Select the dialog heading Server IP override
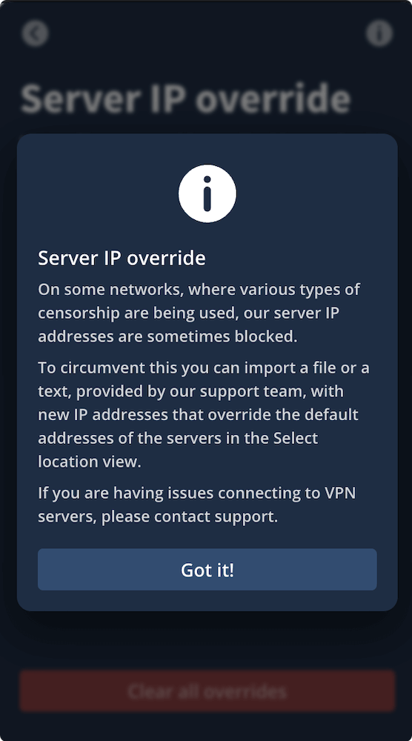 tap(122, 259)
